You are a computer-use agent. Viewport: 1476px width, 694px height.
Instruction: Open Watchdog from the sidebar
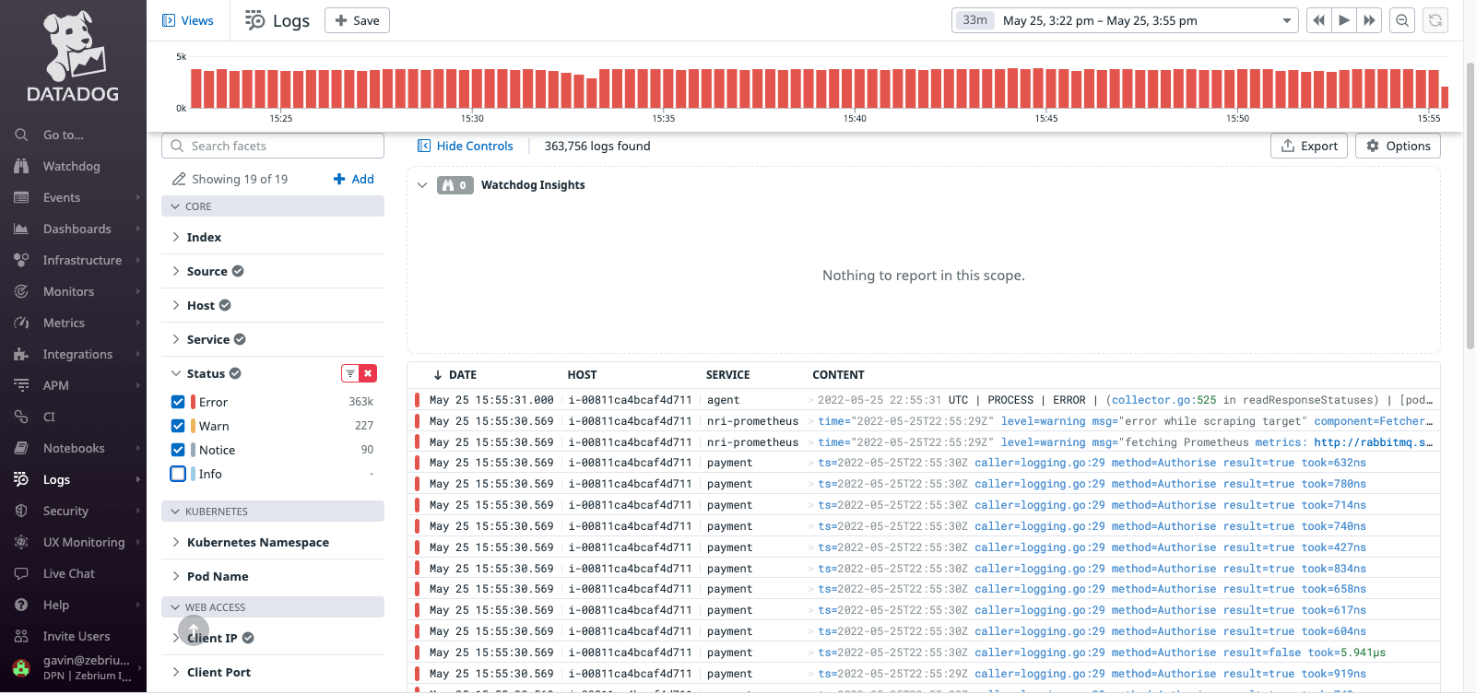(x=72, y=166)
